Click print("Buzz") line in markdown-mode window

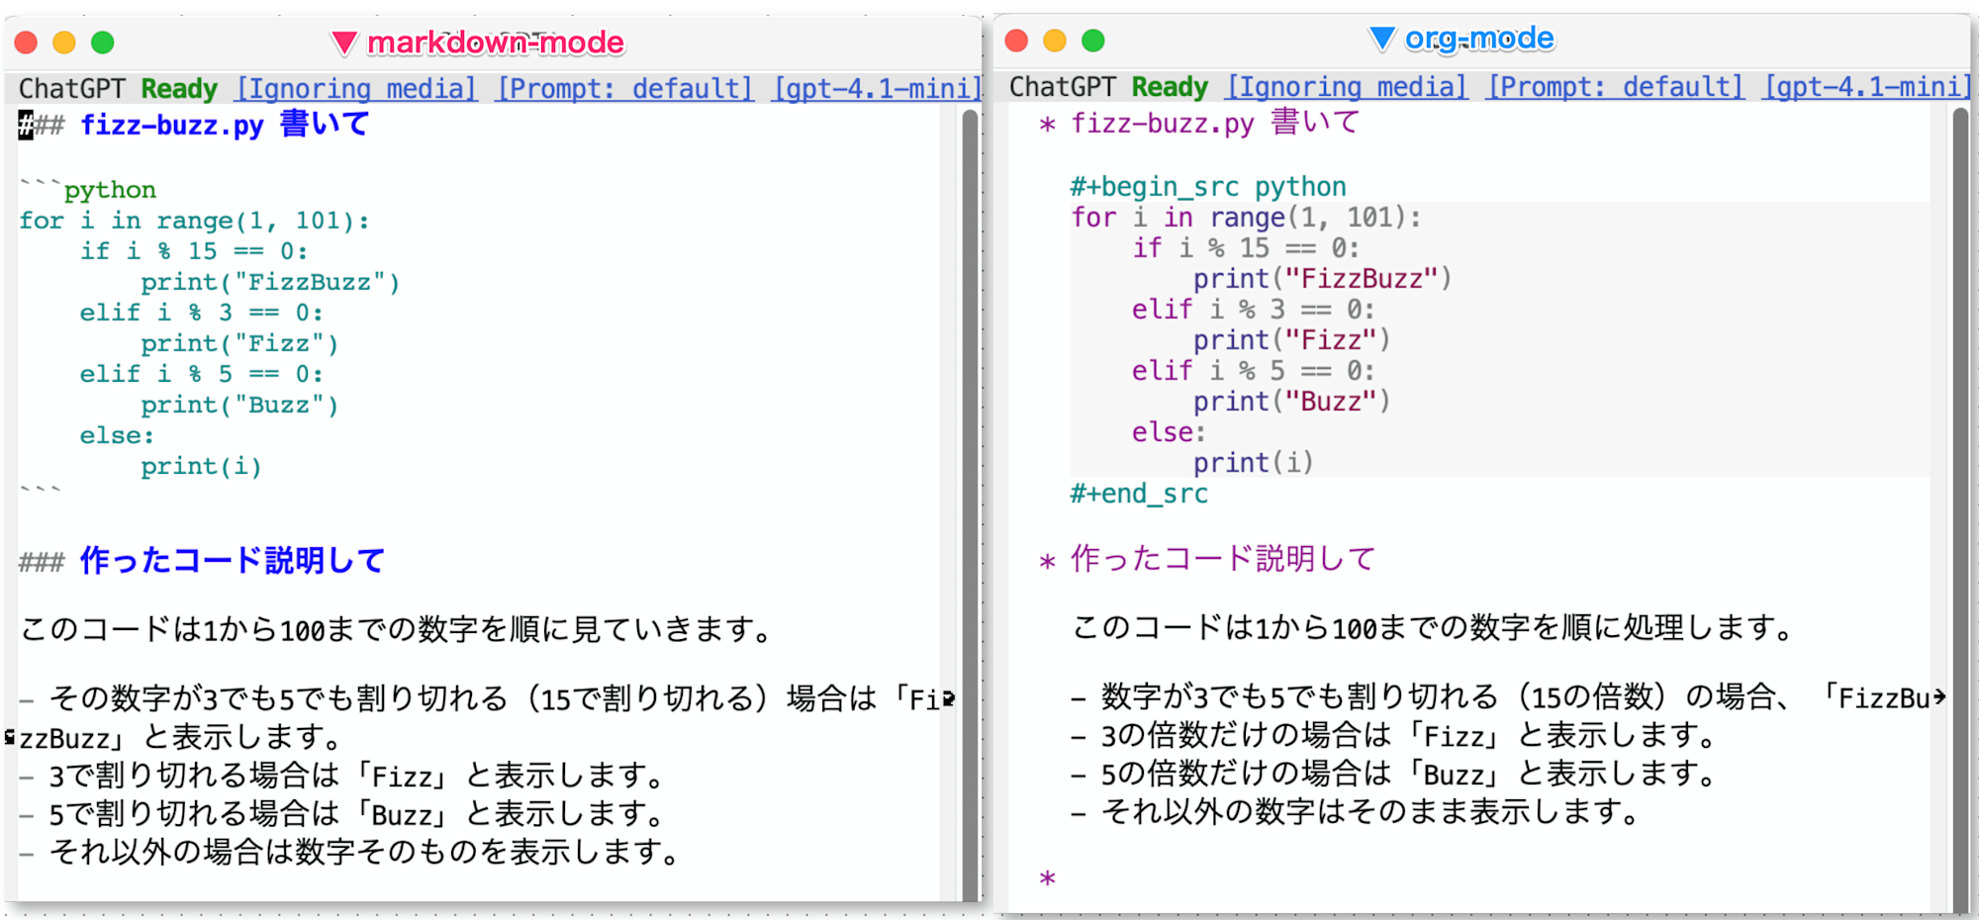coord(239,405)
